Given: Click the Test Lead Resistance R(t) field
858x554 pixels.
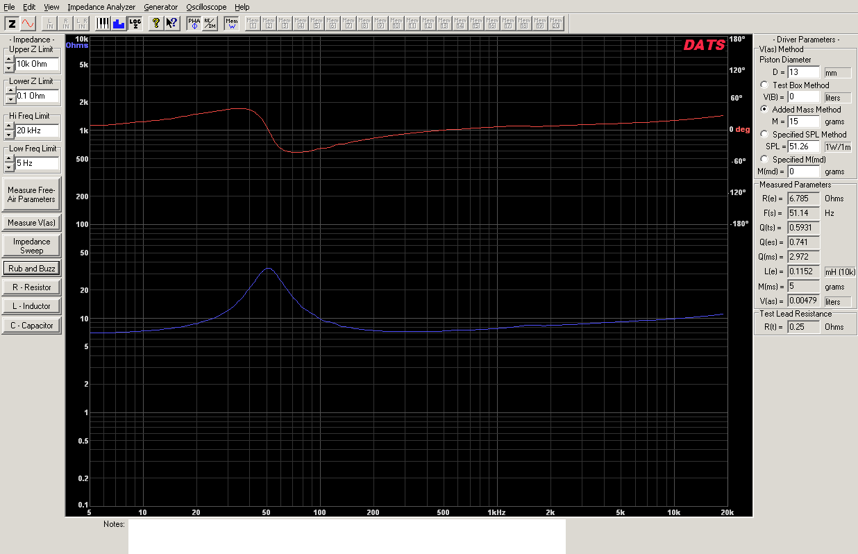Looking at the screenshot, I should (804, 327).
